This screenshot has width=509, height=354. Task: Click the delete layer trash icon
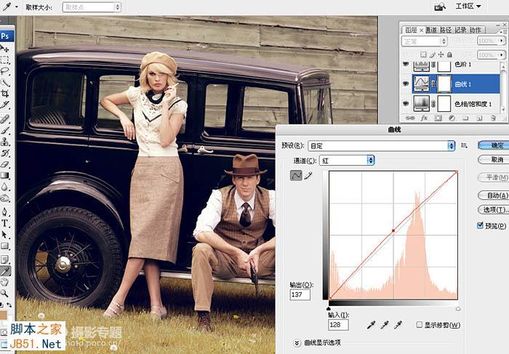click(x=493, y=118)
